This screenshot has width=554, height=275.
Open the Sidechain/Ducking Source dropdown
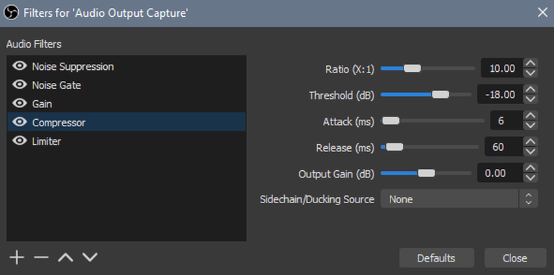[459, 199]
